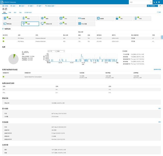Click the green status check for PS2

4,41
